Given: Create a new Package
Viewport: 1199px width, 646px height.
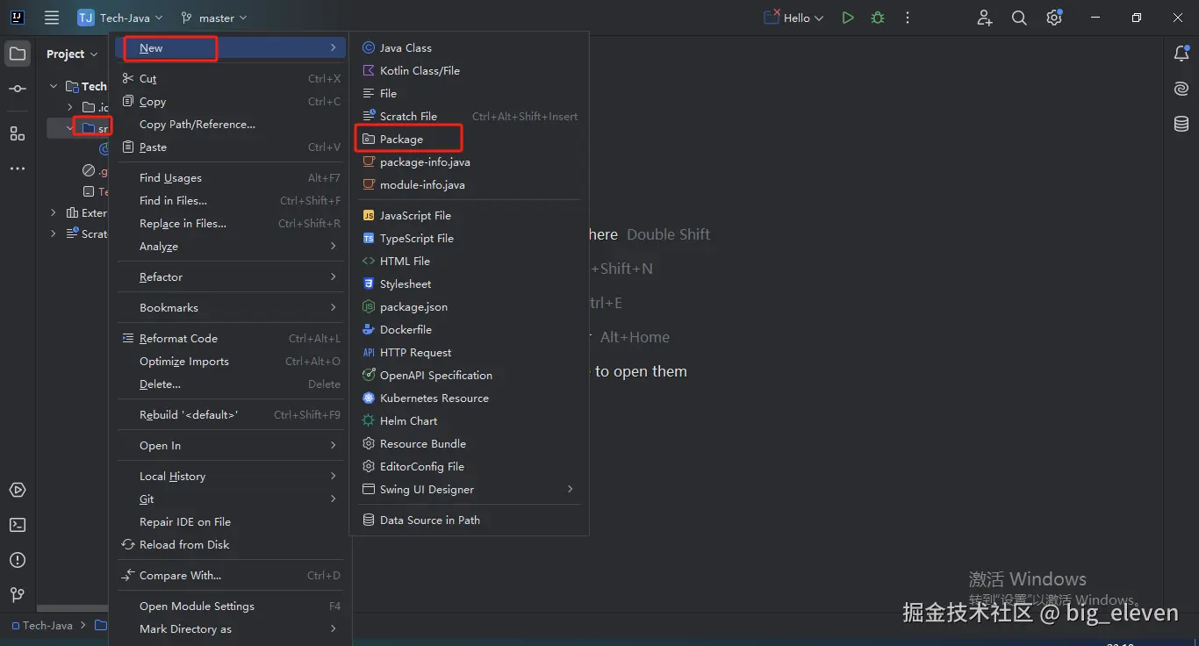Looking at the screenshot, I should [469, 139].
